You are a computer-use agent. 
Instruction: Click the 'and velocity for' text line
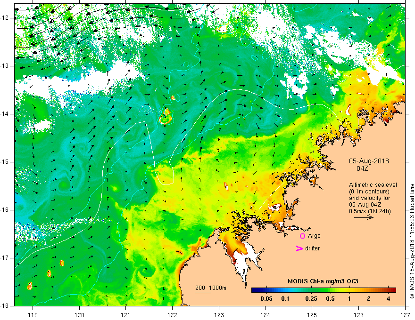coord(369,198)
